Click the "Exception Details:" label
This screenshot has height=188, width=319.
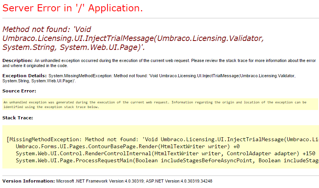coord(25,76)
